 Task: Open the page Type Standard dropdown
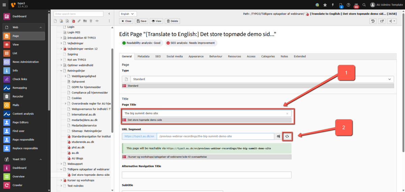pyautogui.click(x=258, y=79)
